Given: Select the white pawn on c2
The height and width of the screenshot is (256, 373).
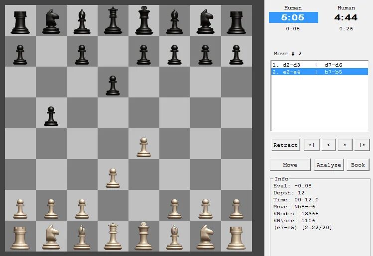Looking at the screenshot, I should 82,209.
